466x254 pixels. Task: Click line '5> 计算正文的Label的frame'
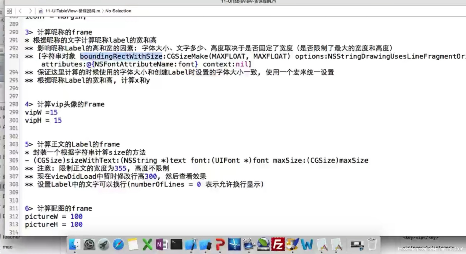tap(72, 144)
